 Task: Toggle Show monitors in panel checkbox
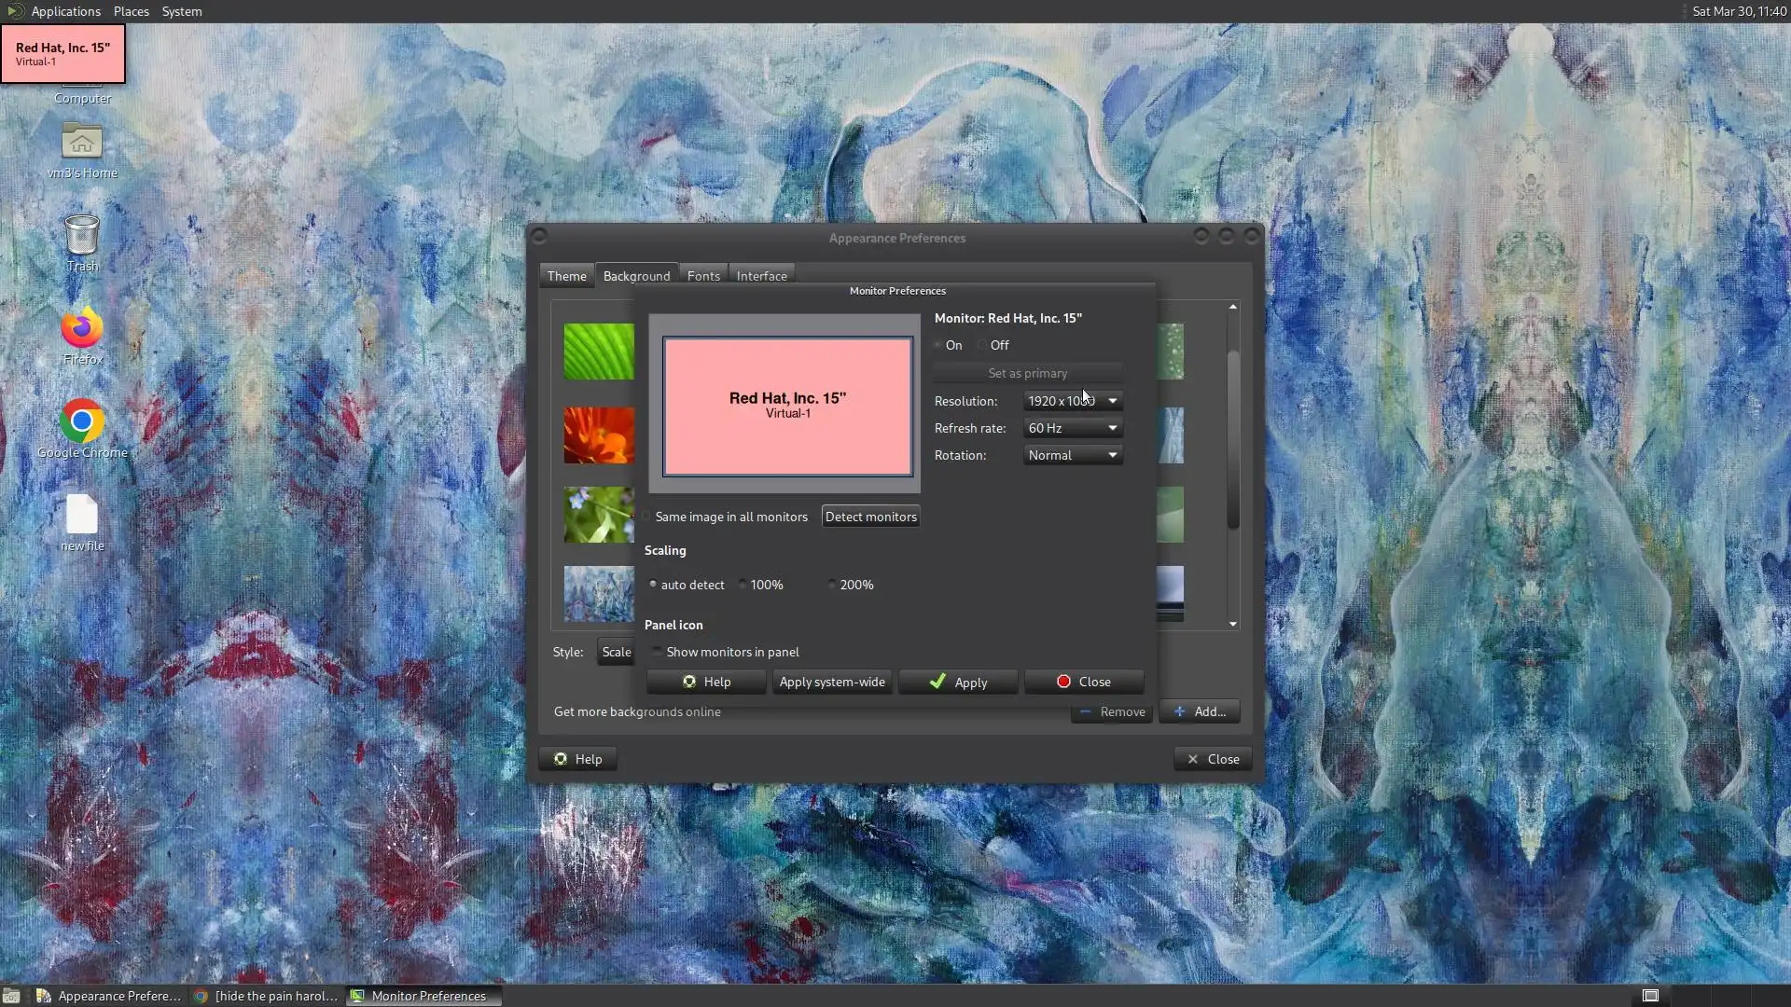pyautogui.click(x=658, y=652)
